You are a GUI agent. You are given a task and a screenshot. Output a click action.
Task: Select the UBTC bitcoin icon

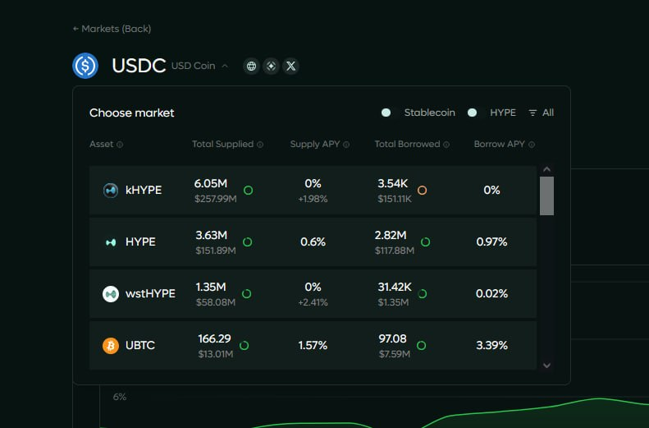pos(111,346)
